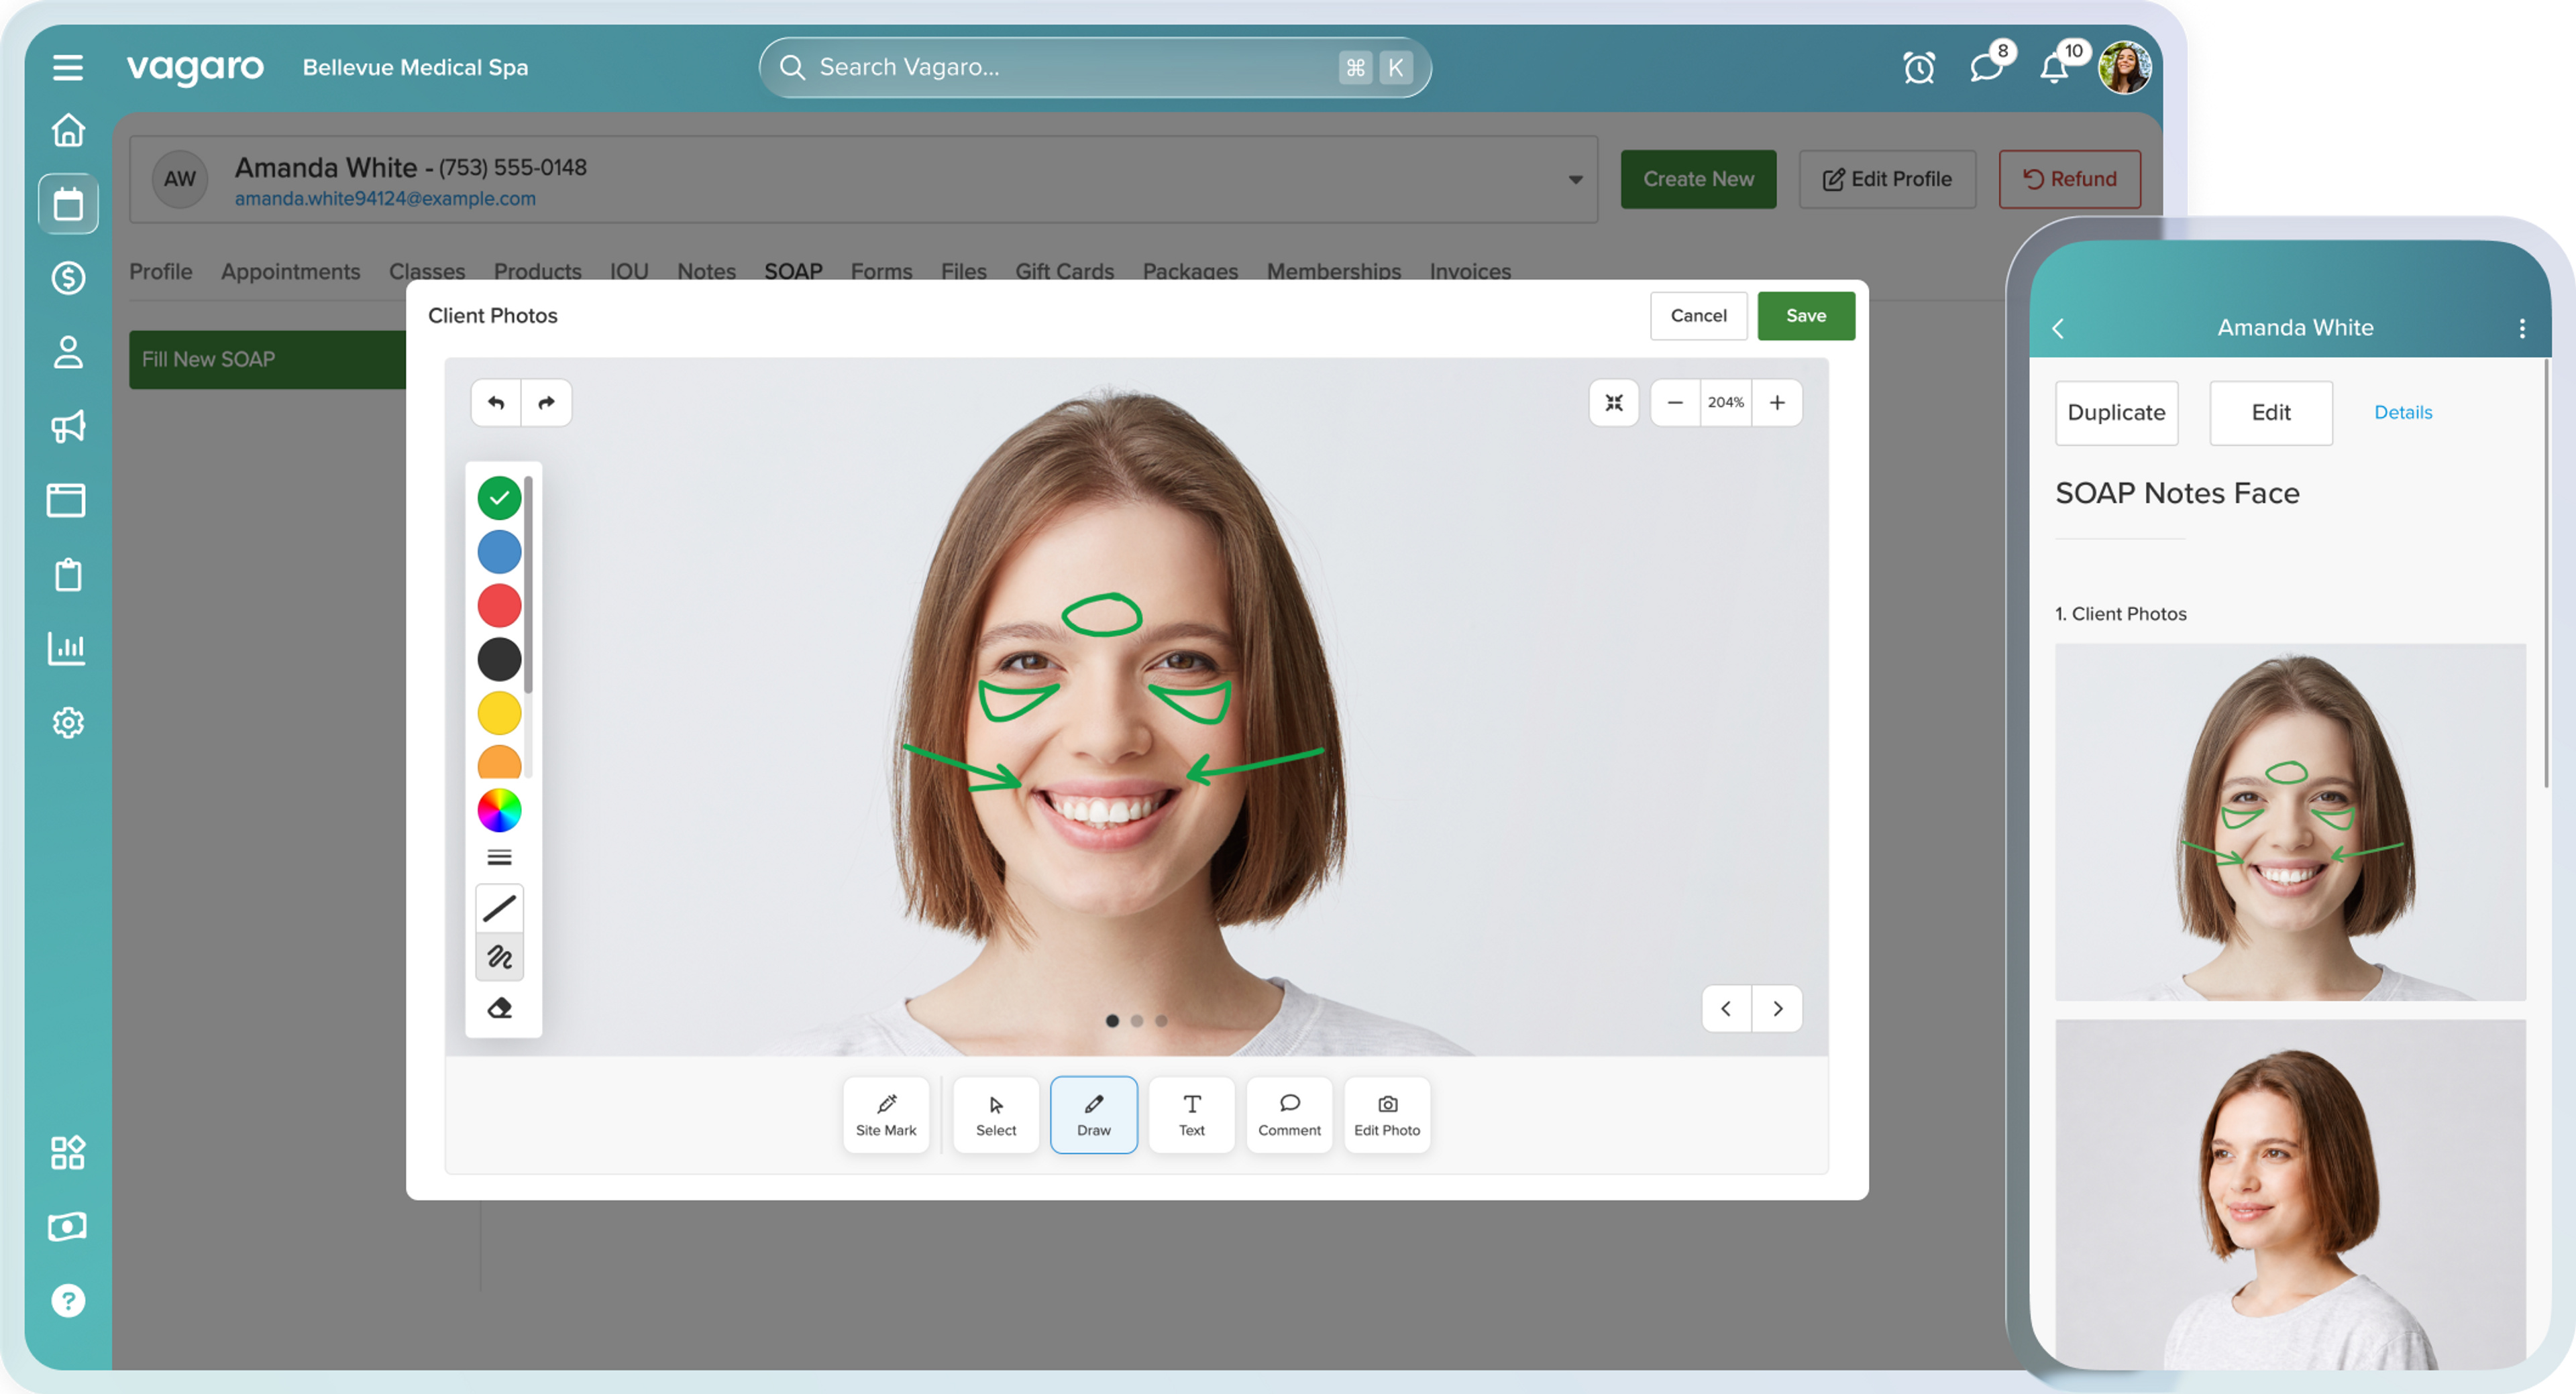Expand the client selector dropdown arrow

tap(1575, 180)
